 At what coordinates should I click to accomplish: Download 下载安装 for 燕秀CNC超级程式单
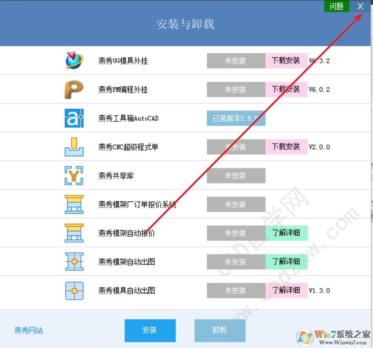(287, 146)
